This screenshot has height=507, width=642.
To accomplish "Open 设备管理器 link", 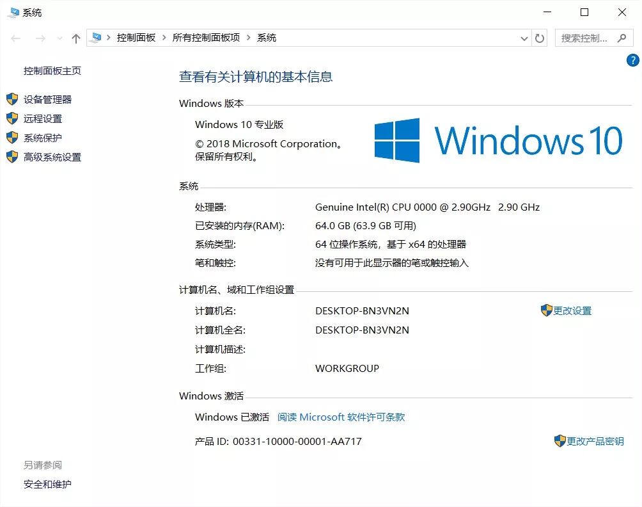I will 47,100.
